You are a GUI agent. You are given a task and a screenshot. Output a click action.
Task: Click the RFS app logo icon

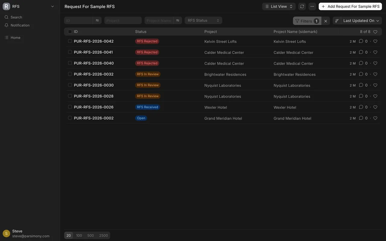pyautogui.click(x=6, y=6)
